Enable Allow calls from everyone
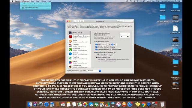The image size is (192, 108). coord(96,55)
